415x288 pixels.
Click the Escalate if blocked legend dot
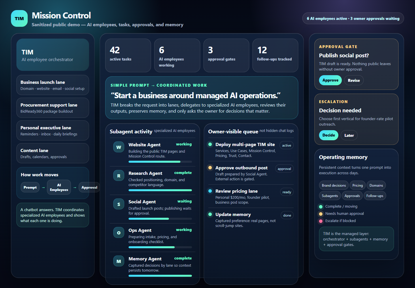[321, 221]
